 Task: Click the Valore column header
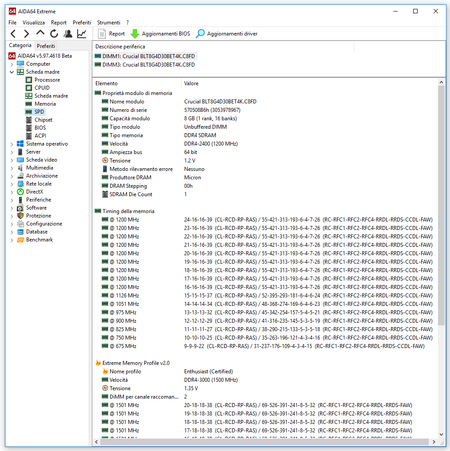pos(191,83)
